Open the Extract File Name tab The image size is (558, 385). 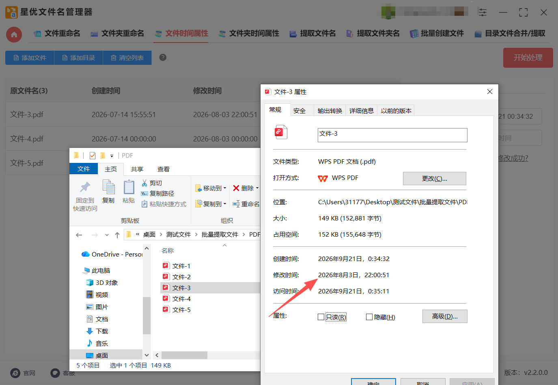(312, 34)
